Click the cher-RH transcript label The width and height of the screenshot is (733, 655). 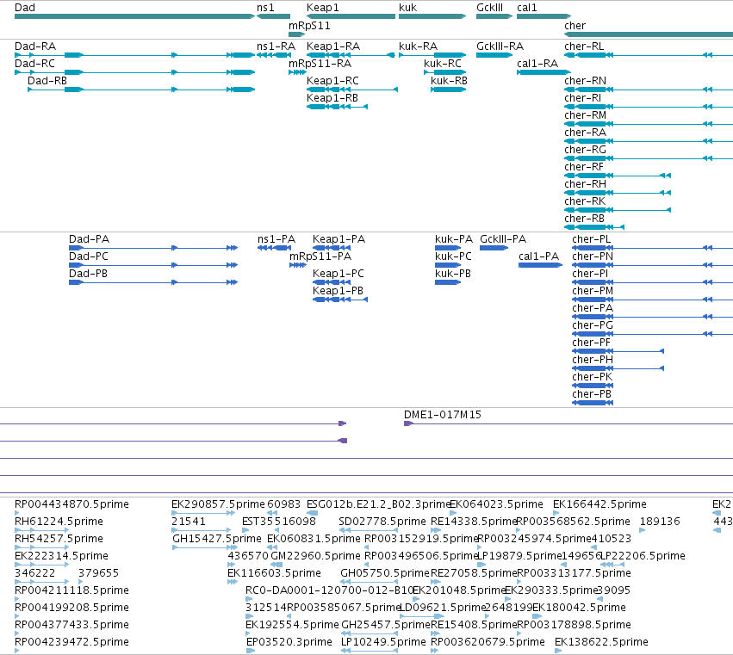[585, 184]
